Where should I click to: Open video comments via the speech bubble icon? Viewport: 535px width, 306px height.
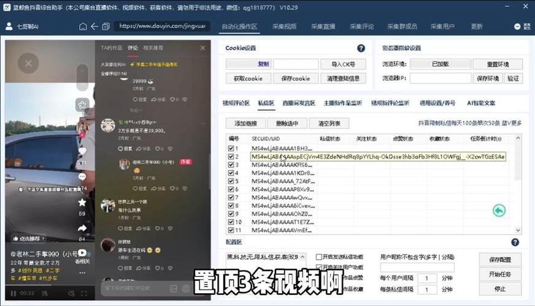[x=82, y=177]
